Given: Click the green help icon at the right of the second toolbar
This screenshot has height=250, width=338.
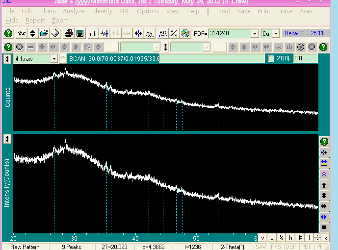Looking at the screenshot, I should [x=323, y=47].
